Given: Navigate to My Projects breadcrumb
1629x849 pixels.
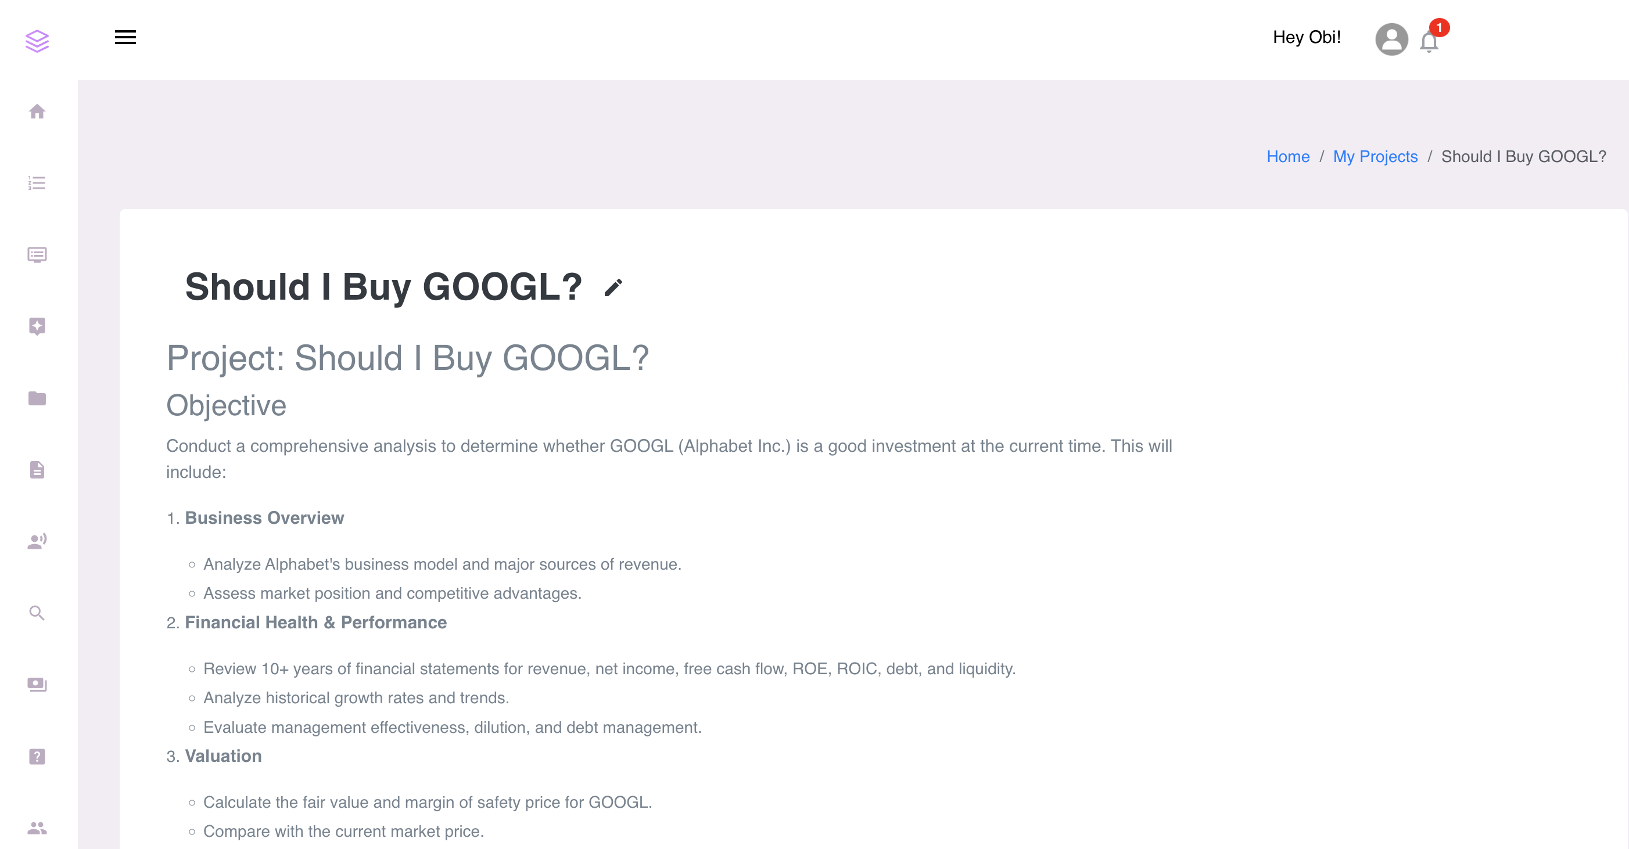Looking at the screenshot, I should point(1375,156).
